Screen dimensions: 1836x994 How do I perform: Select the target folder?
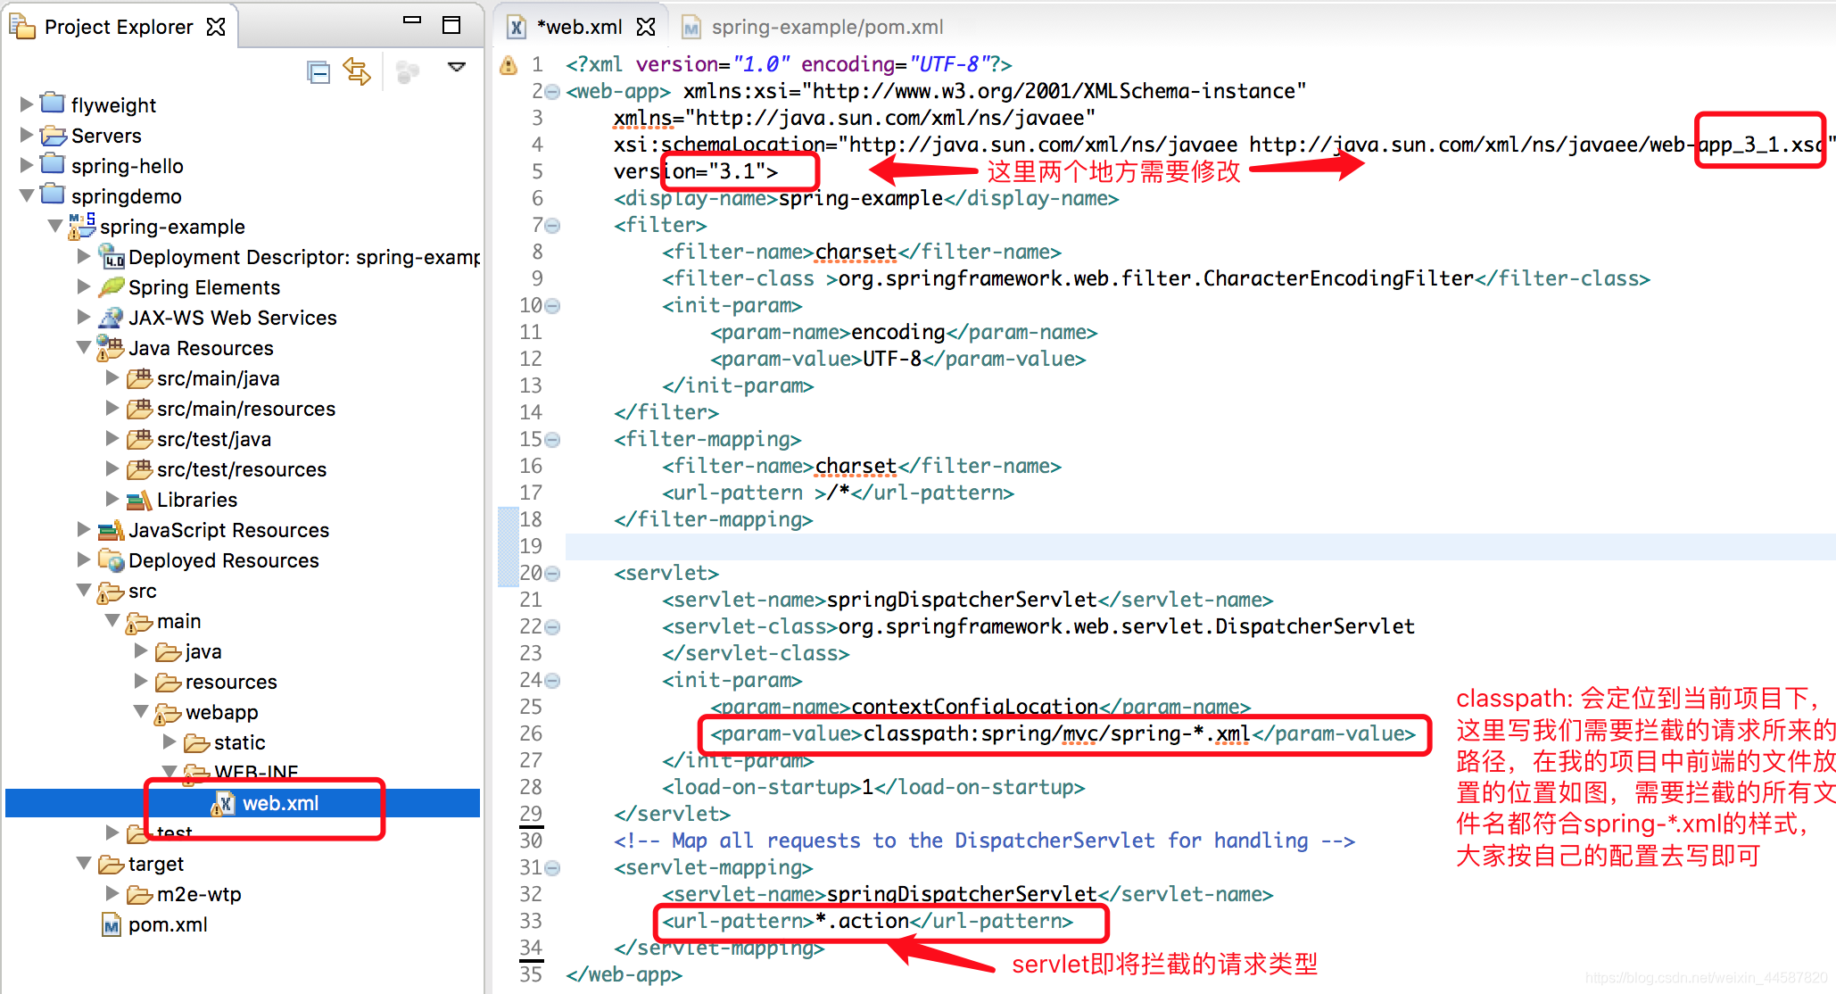point(155,864)
